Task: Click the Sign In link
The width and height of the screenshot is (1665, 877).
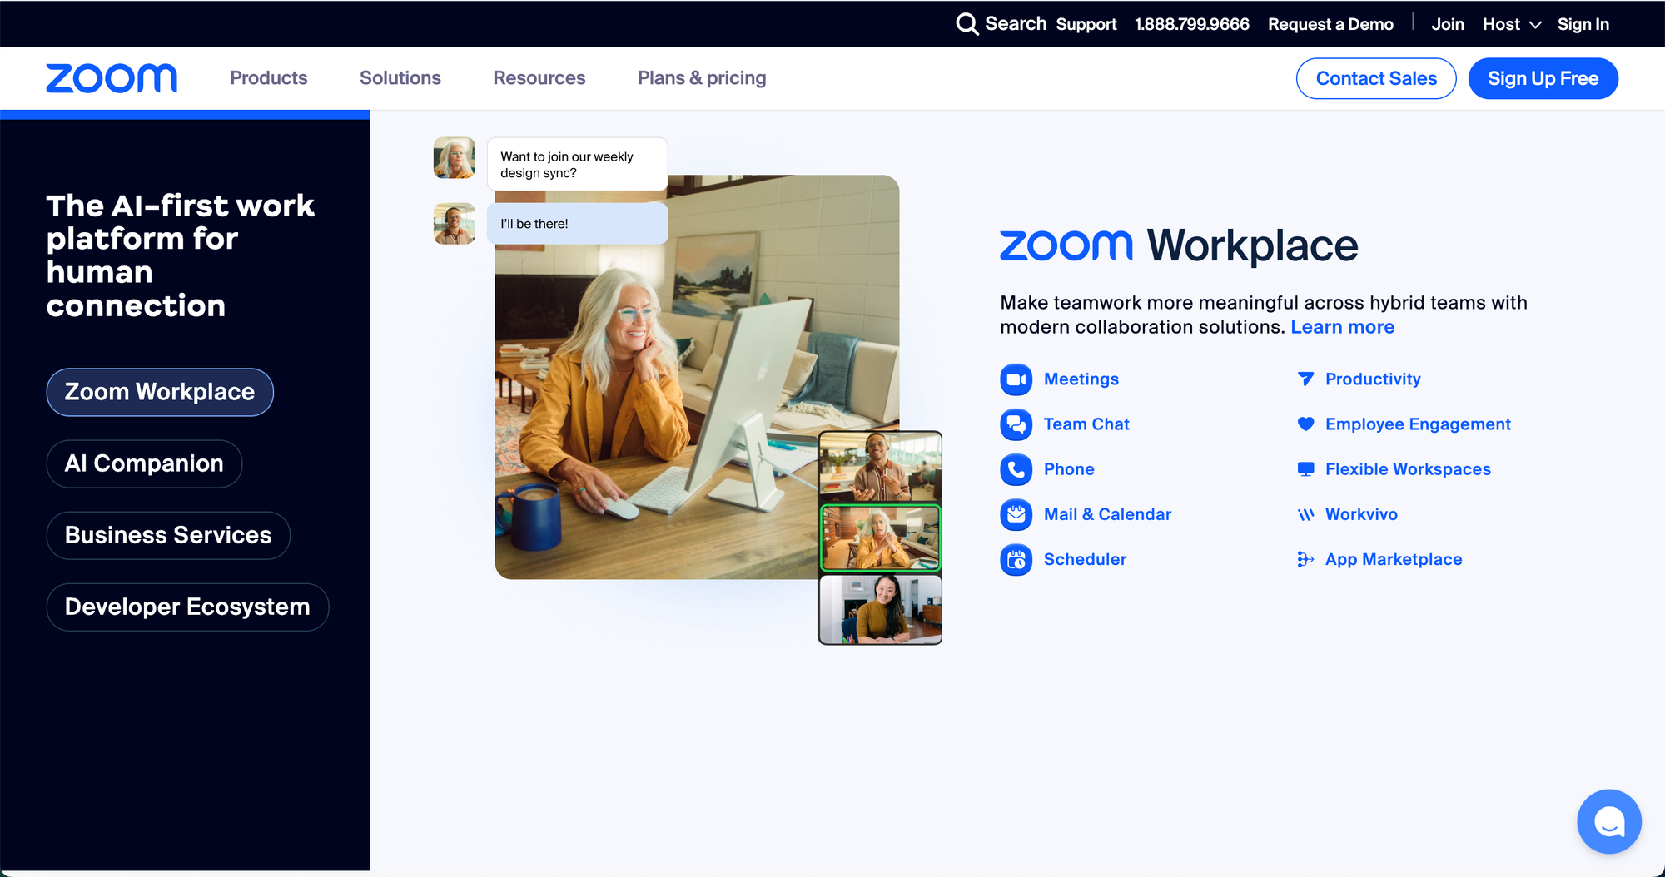Action: [x=1583, y=24]
